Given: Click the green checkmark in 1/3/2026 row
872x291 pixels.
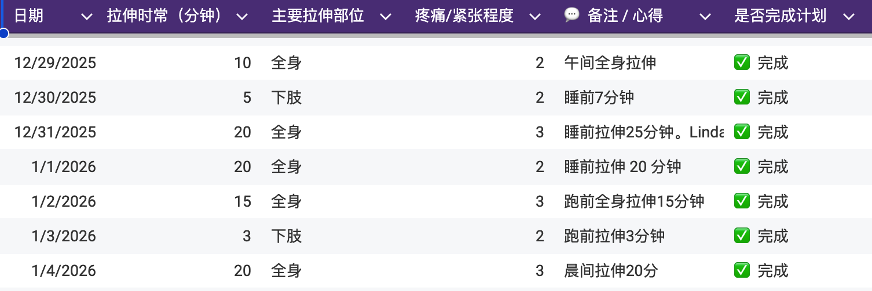Looking at the screenshot, I should [742, 236].
